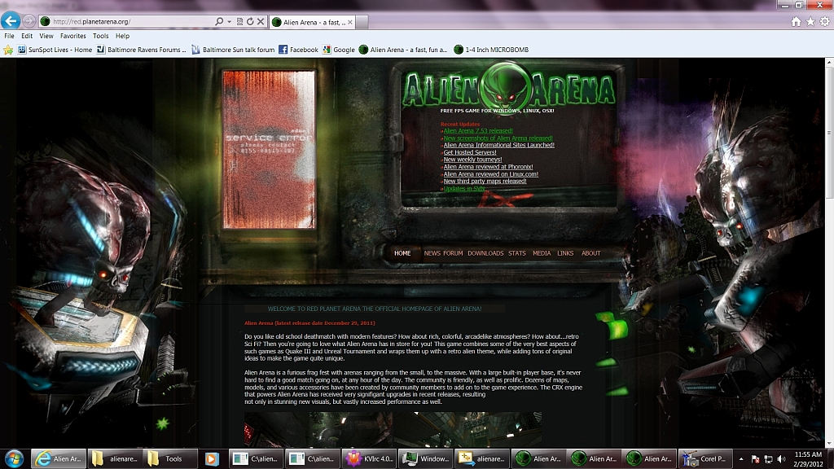Select STATS in the site navigation
834x469 pixels.
tap(517, 254)
